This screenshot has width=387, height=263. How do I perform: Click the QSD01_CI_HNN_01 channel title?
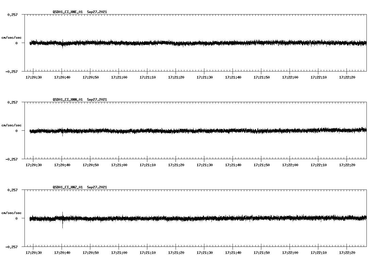[x=68, y=100]
